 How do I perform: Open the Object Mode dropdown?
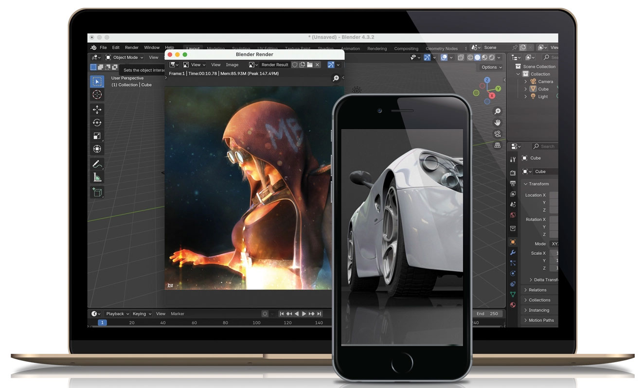[125, 57]
